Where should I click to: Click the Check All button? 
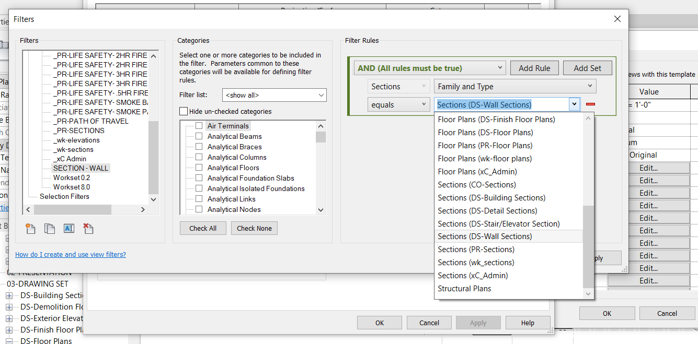[203, 228]
